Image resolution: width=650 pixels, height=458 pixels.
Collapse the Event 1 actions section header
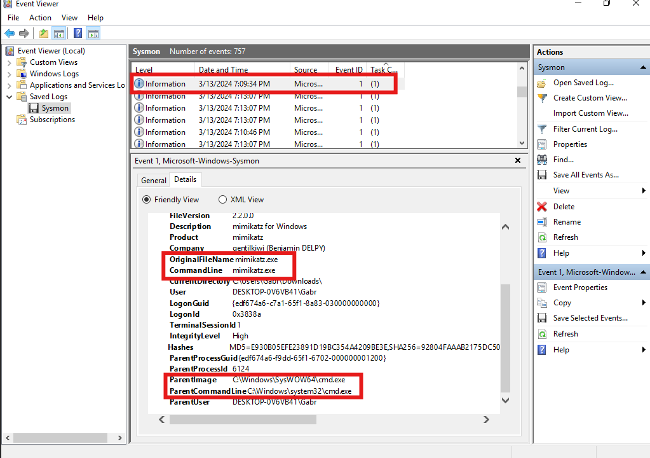tap(643, 272)
